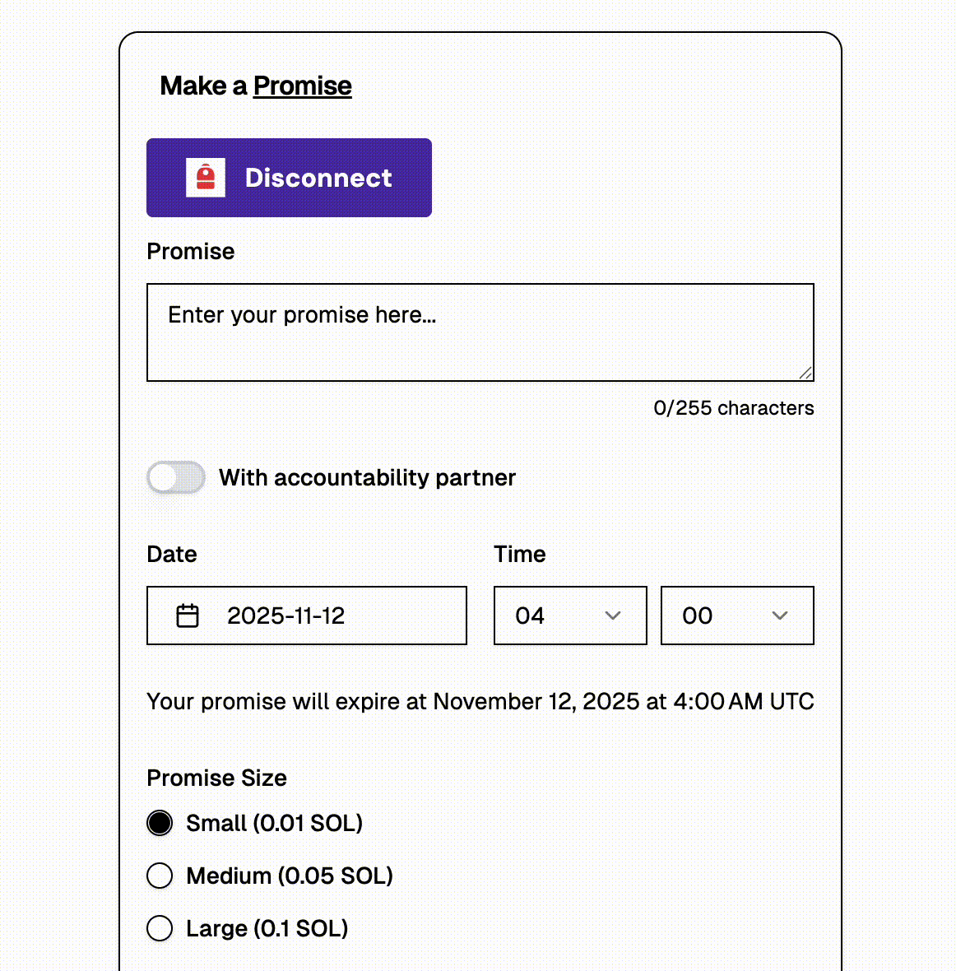Image resolution: width=956 pixels, height=971 pixels.
Task: Change the hour from 04 to another value
Action: click(x=570, y=616)
